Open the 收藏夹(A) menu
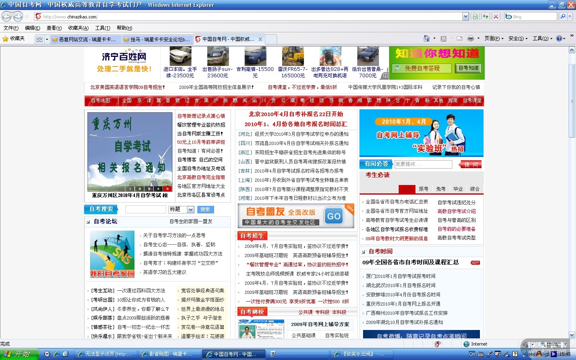 (x=78, y=28)
